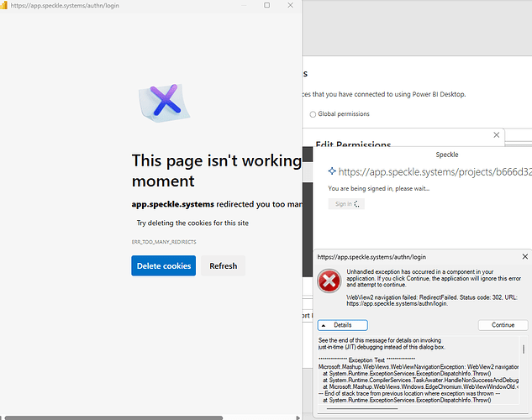532x420 pixels.
Task: Click the 'Edit Permissions' dialog heading
Action: (353, 144)
